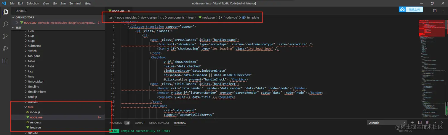This screenshot has height=135, width=448.
Task: Expand the tooltip folder
Action: pyautogui.click(x=58, y=97)
